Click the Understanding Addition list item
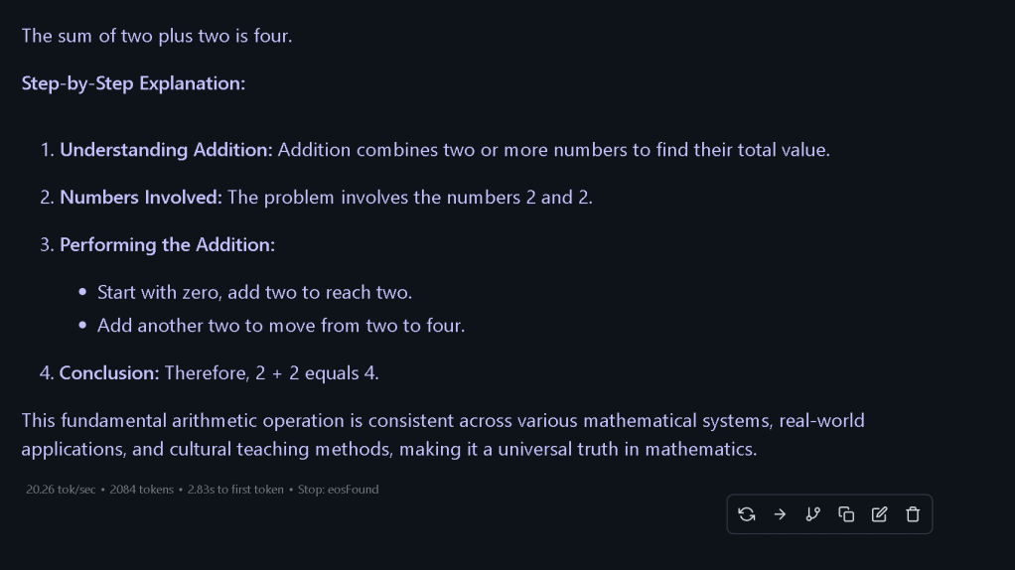The height and width of the screenshot is (570, 1015). (x=435, y=150)
